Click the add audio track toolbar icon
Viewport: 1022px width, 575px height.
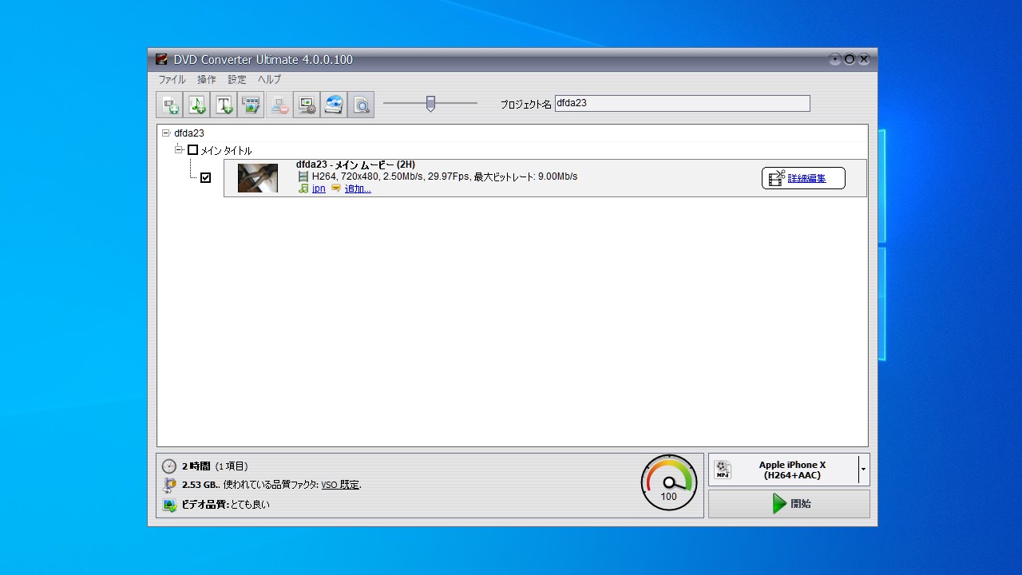click(x=196, y=105)
